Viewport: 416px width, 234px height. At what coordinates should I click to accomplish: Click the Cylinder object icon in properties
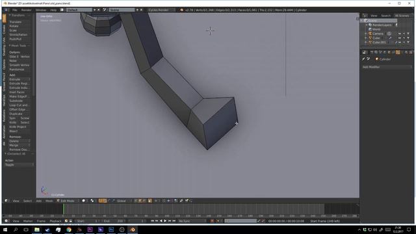click(x=377, y=59)
